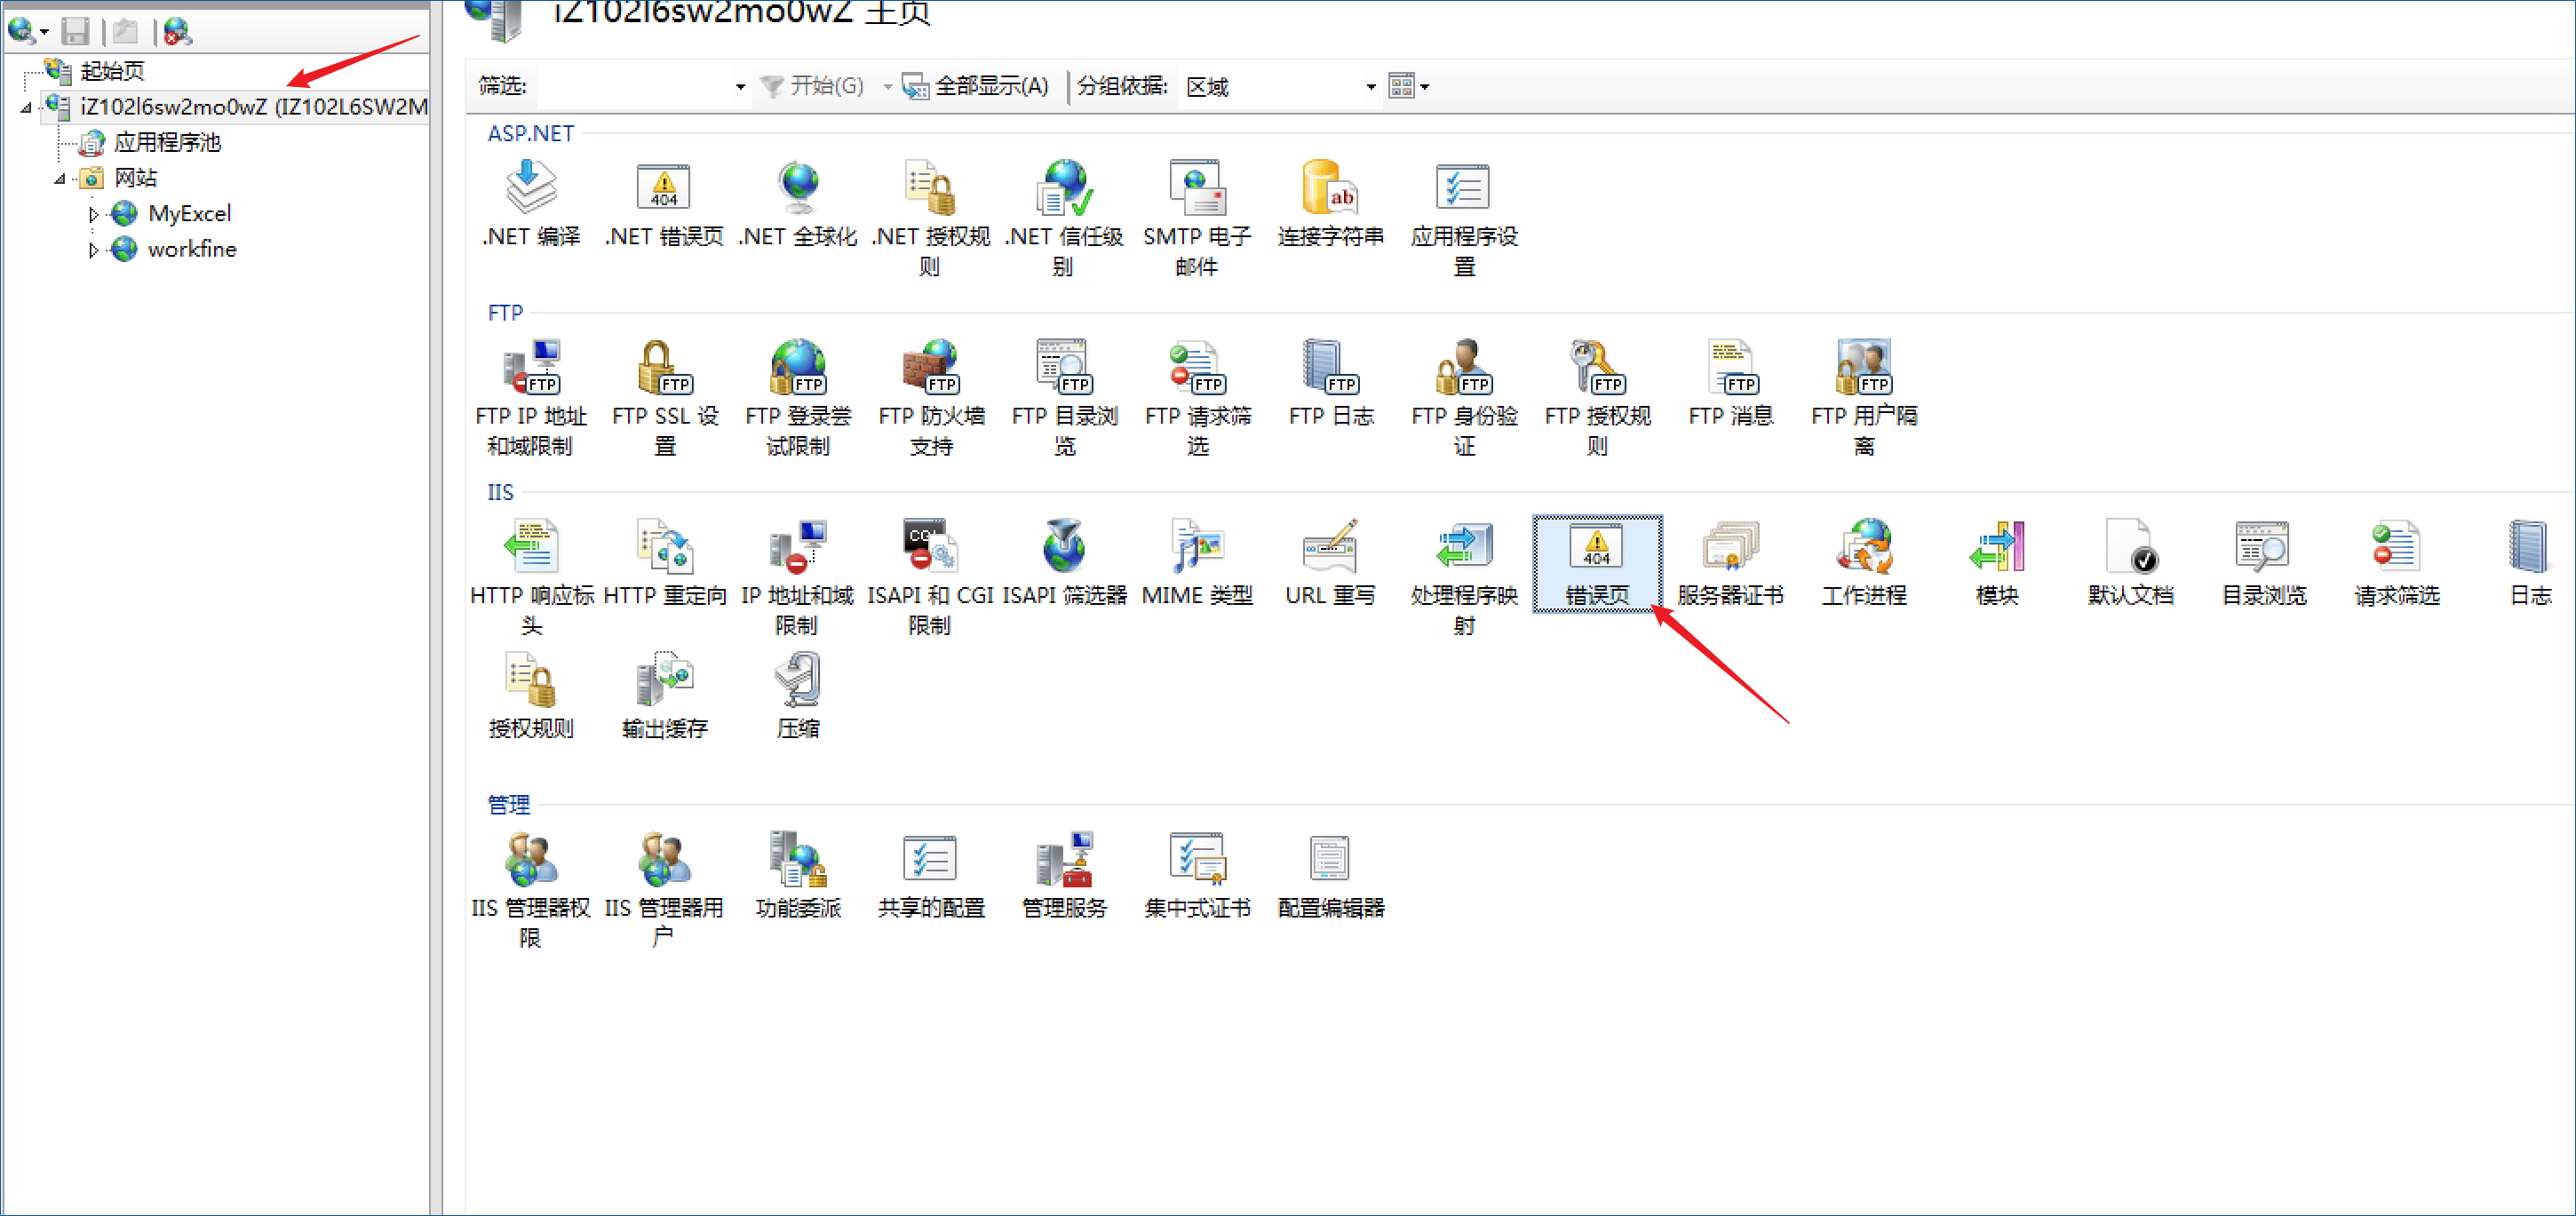Click the 开始(G) filter button
This screenshot has height=1216, width=2576.
pyautogui.click(x=811, y=86)
